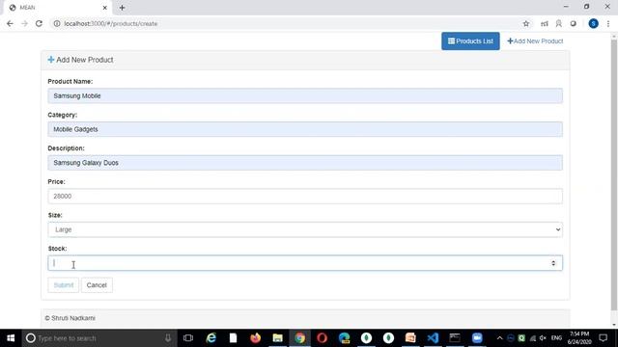
Task: Open the notification center
Action: [x=603, y=338]
